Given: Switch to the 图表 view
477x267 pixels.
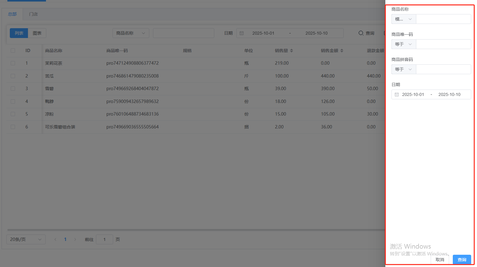Looking at the screenshot, I should (37, 33).
